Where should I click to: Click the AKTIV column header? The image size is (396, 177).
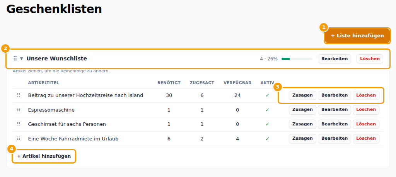pyautogui.click(x=268, y=83)
